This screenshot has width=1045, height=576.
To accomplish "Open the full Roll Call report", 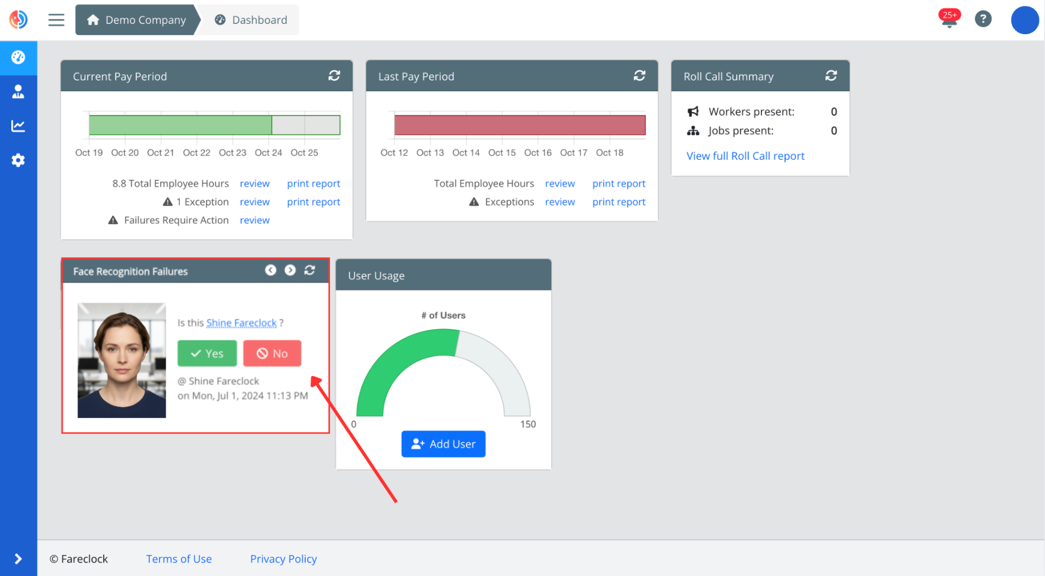I will [745, 156].
